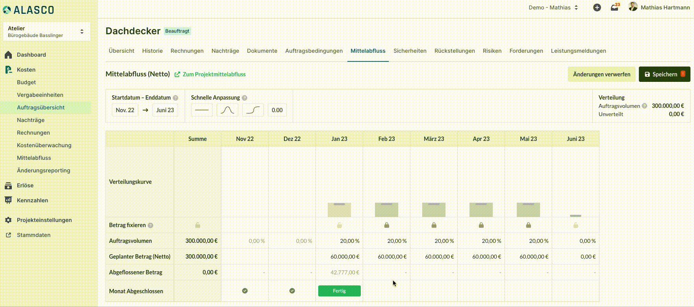Open the Forderungen tab

click(x=526, y=51)
